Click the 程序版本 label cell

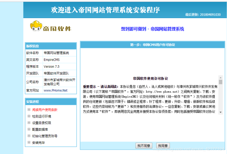34,67
